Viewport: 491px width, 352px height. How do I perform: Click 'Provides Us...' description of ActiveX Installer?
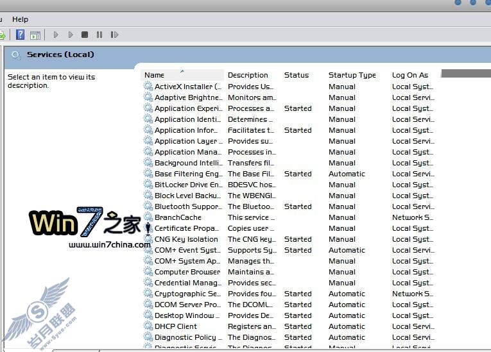click(x=250, y=87)
